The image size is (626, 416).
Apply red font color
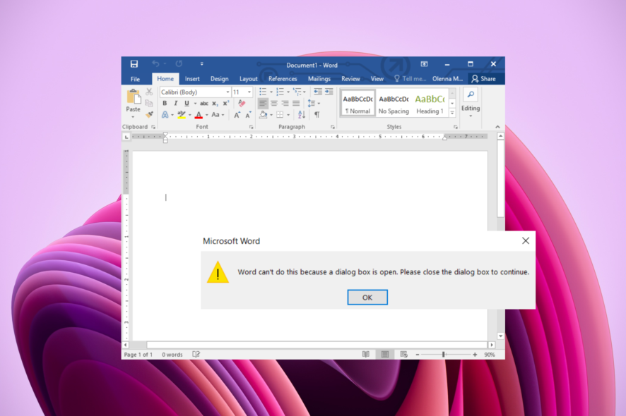pyautogui.click(x=199, y=115)
